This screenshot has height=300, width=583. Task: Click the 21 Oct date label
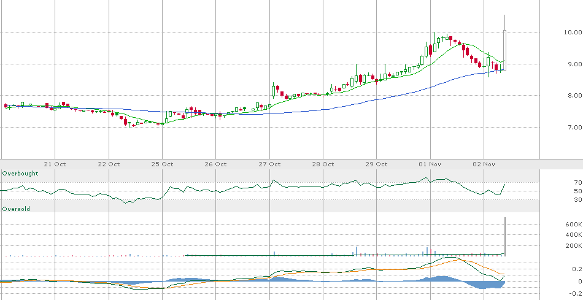[x=55, y=164]
